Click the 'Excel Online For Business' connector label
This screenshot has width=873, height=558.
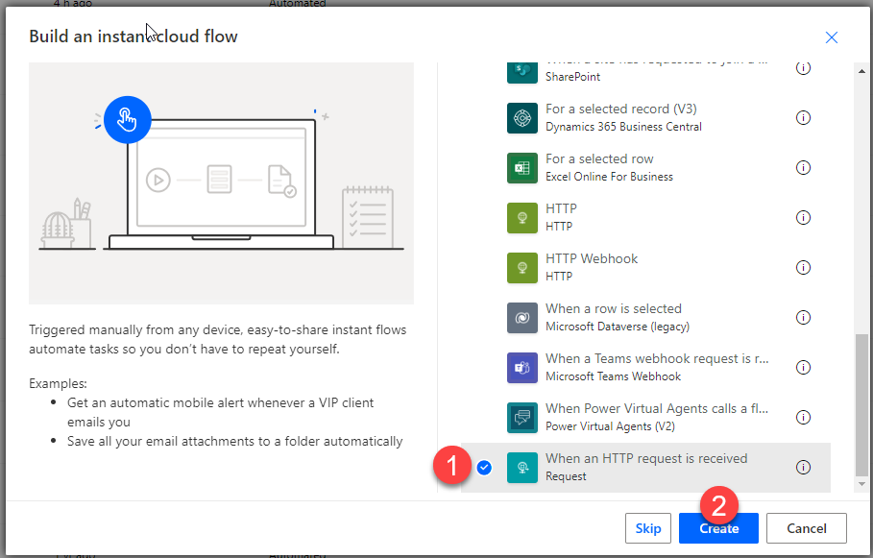tap(609, 177)
